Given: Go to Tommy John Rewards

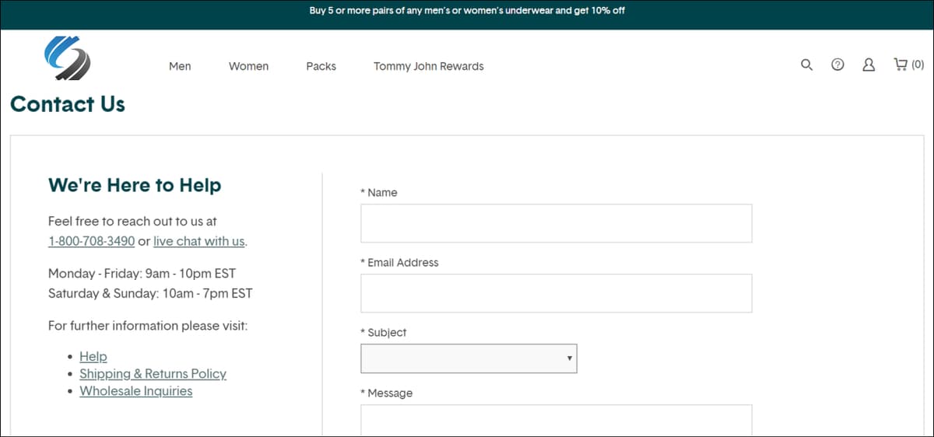Looking at the screenshot, I should pyautogui.click(x=429, y=66).
